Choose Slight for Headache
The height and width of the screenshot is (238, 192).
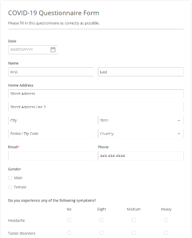[x=101, y=220]
